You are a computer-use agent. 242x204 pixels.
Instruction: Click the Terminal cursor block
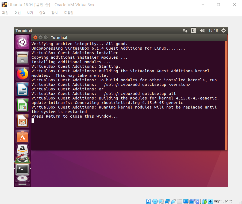click(33, 121)
